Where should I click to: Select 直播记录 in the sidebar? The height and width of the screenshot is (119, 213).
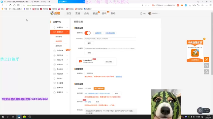[59, 46]
